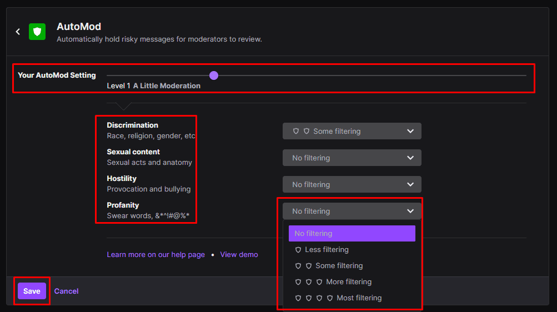Image resolution: width=557 pixels, height=312 pixels.
Task: Open the Hostility filtering dropdown
Action: pos(352,184)
